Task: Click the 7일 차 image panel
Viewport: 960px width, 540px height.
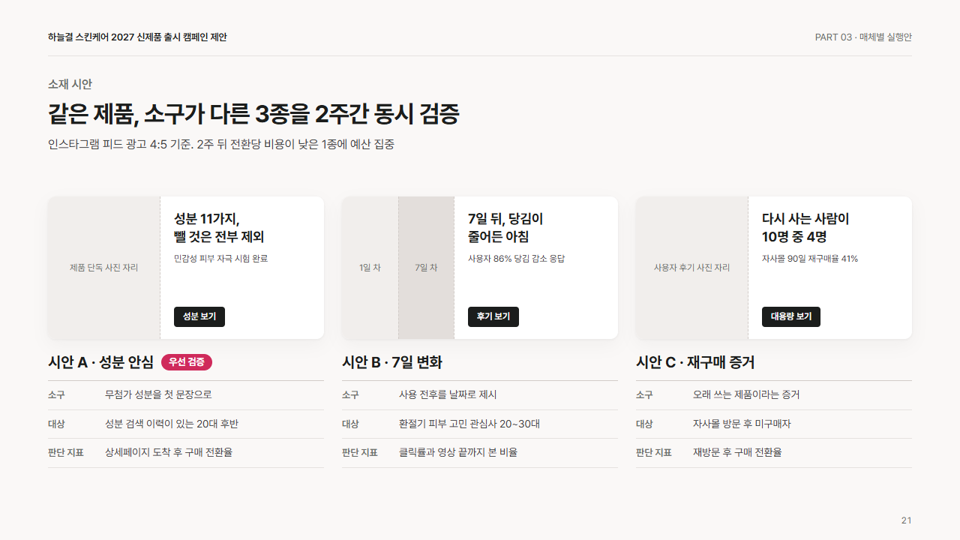Action: pos(426,268)
